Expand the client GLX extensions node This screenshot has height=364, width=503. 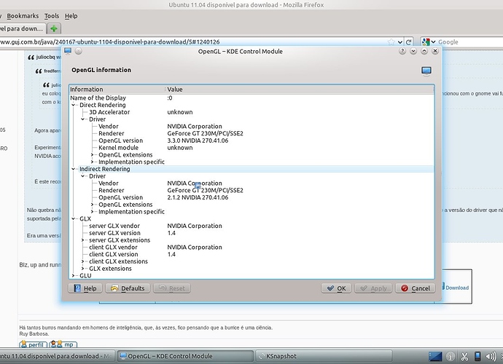[x=83, y=261]
